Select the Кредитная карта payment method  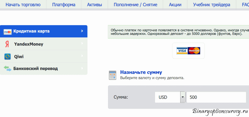(44, 31)
